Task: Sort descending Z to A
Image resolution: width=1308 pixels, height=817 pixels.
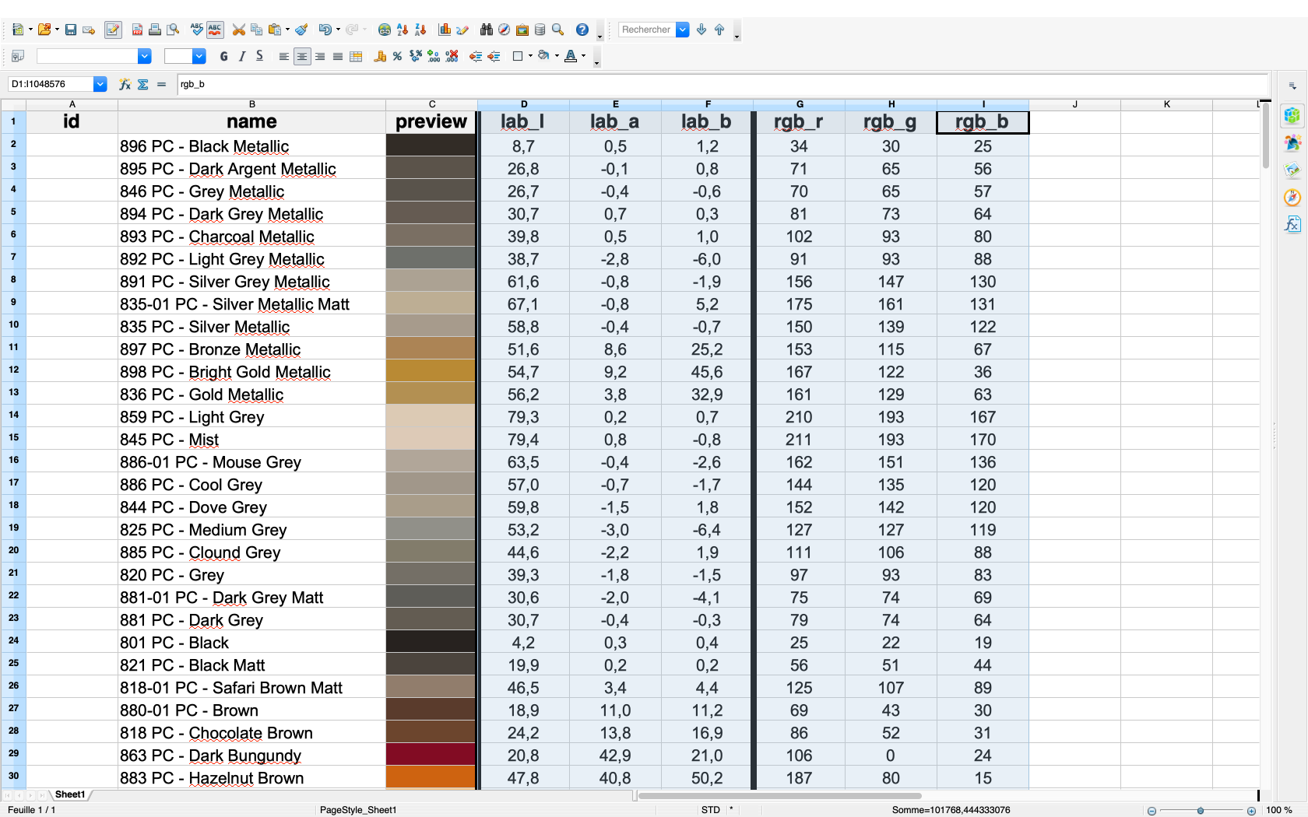Action: (x=420, y=30)
